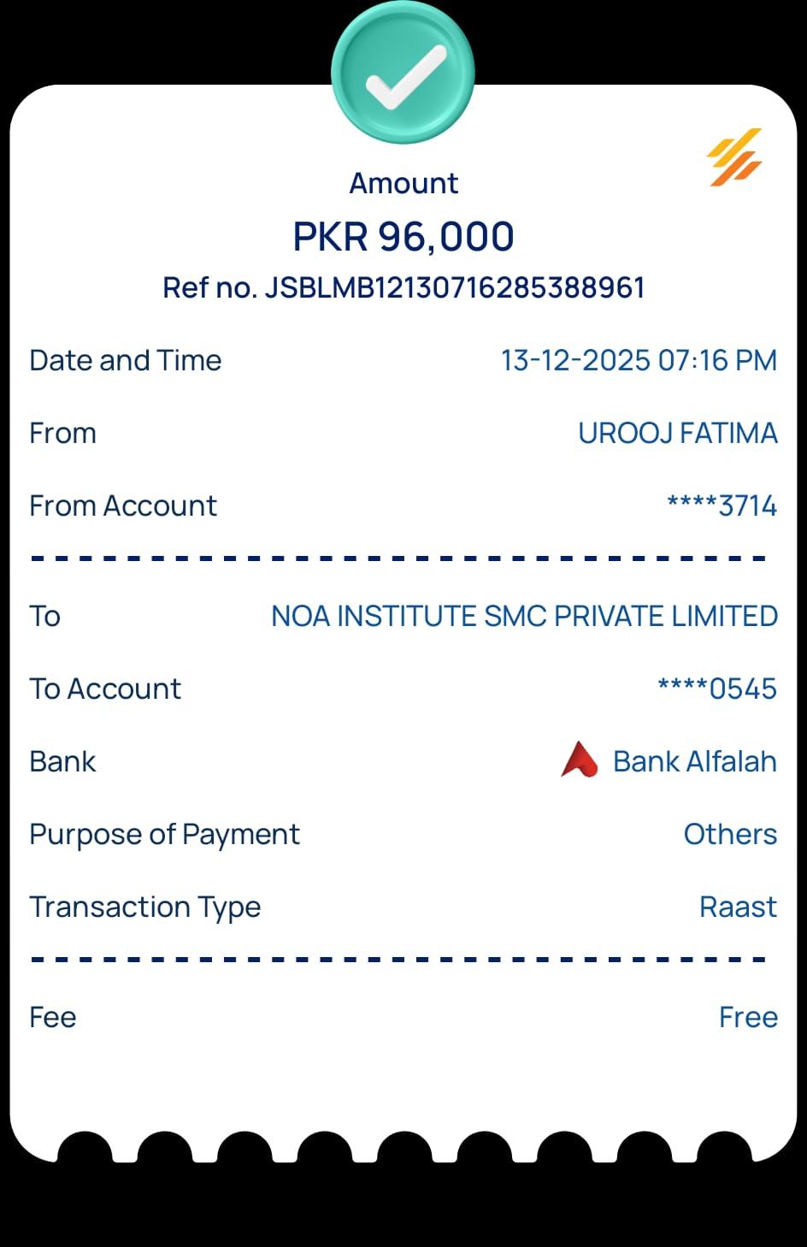807x1247 pixels.
Task: Click NOA INSTITUTE SMC PRIVATE LIMITED recipient
Action: click(x=524, y=616)
